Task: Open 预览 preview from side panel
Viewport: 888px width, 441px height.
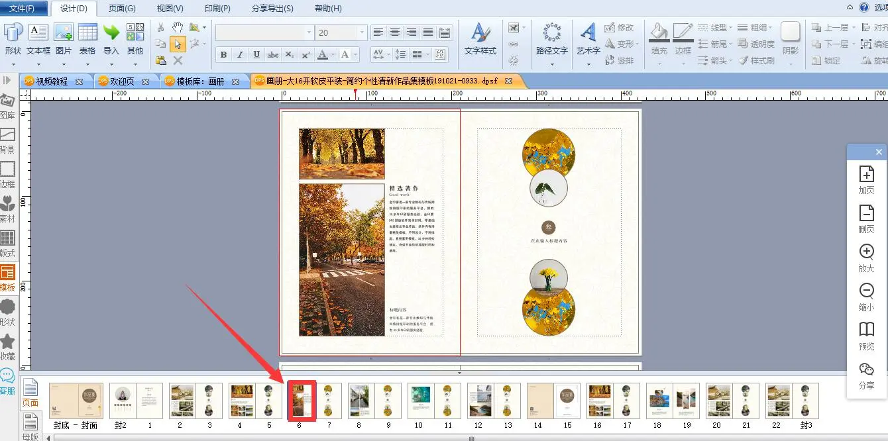Action: pos(866,334)
